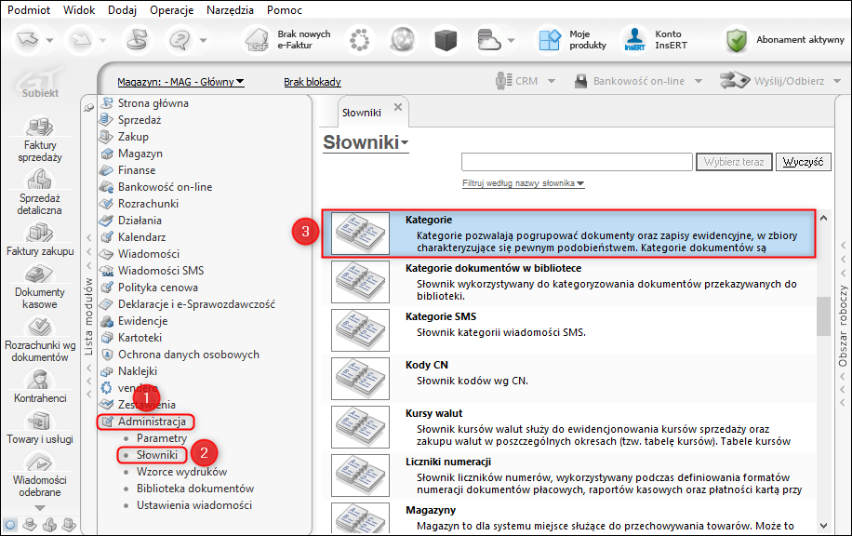Open Rozrachunki wg dokumentów shortcut icon

tap(40, 327)
